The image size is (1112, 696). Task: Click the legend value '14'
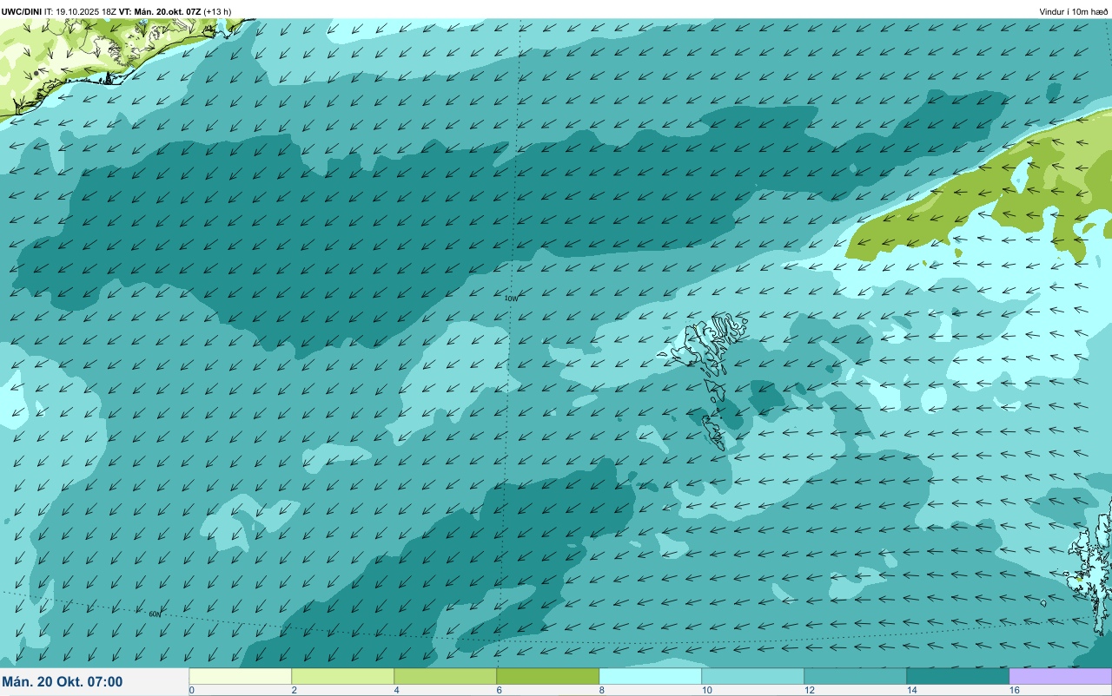(x=912, y=690)
